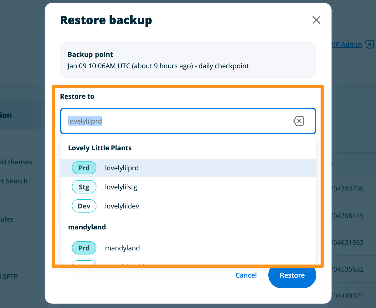Click the highlighted lovelylilprd text in the input
This screenshot has width=376, height=308.
(85, 121)
